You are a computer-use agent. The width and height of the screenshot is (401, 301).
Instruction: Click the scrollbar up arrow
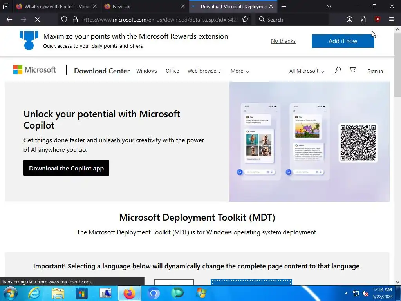[398, 29]
